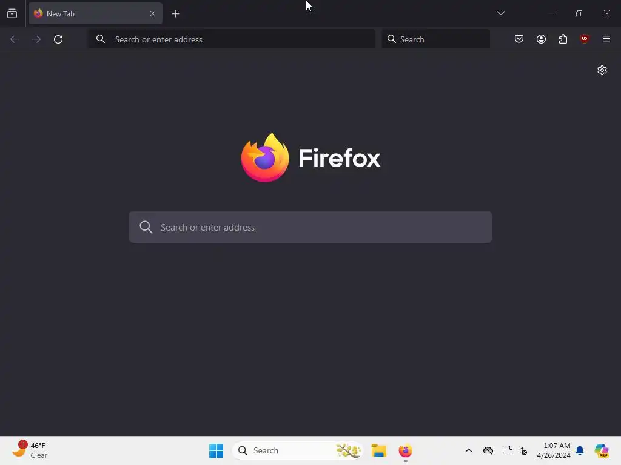The image size is (621, 465).
Task: Click the magnifier in the center page search box
Action: click(x=146, y=227)
